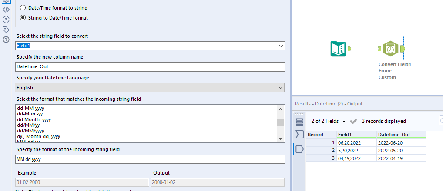This screenshot has width=443, height=191.
Task: Click the Help question mark icon
Action: click(x=6, y=40)
